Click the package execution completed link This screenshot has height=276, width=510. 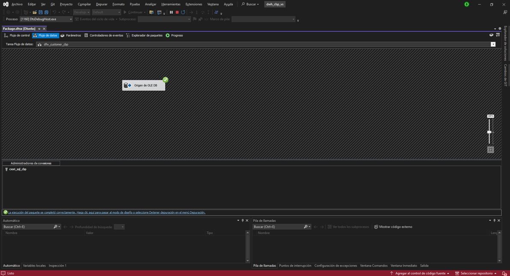click(x=107, y=213)
